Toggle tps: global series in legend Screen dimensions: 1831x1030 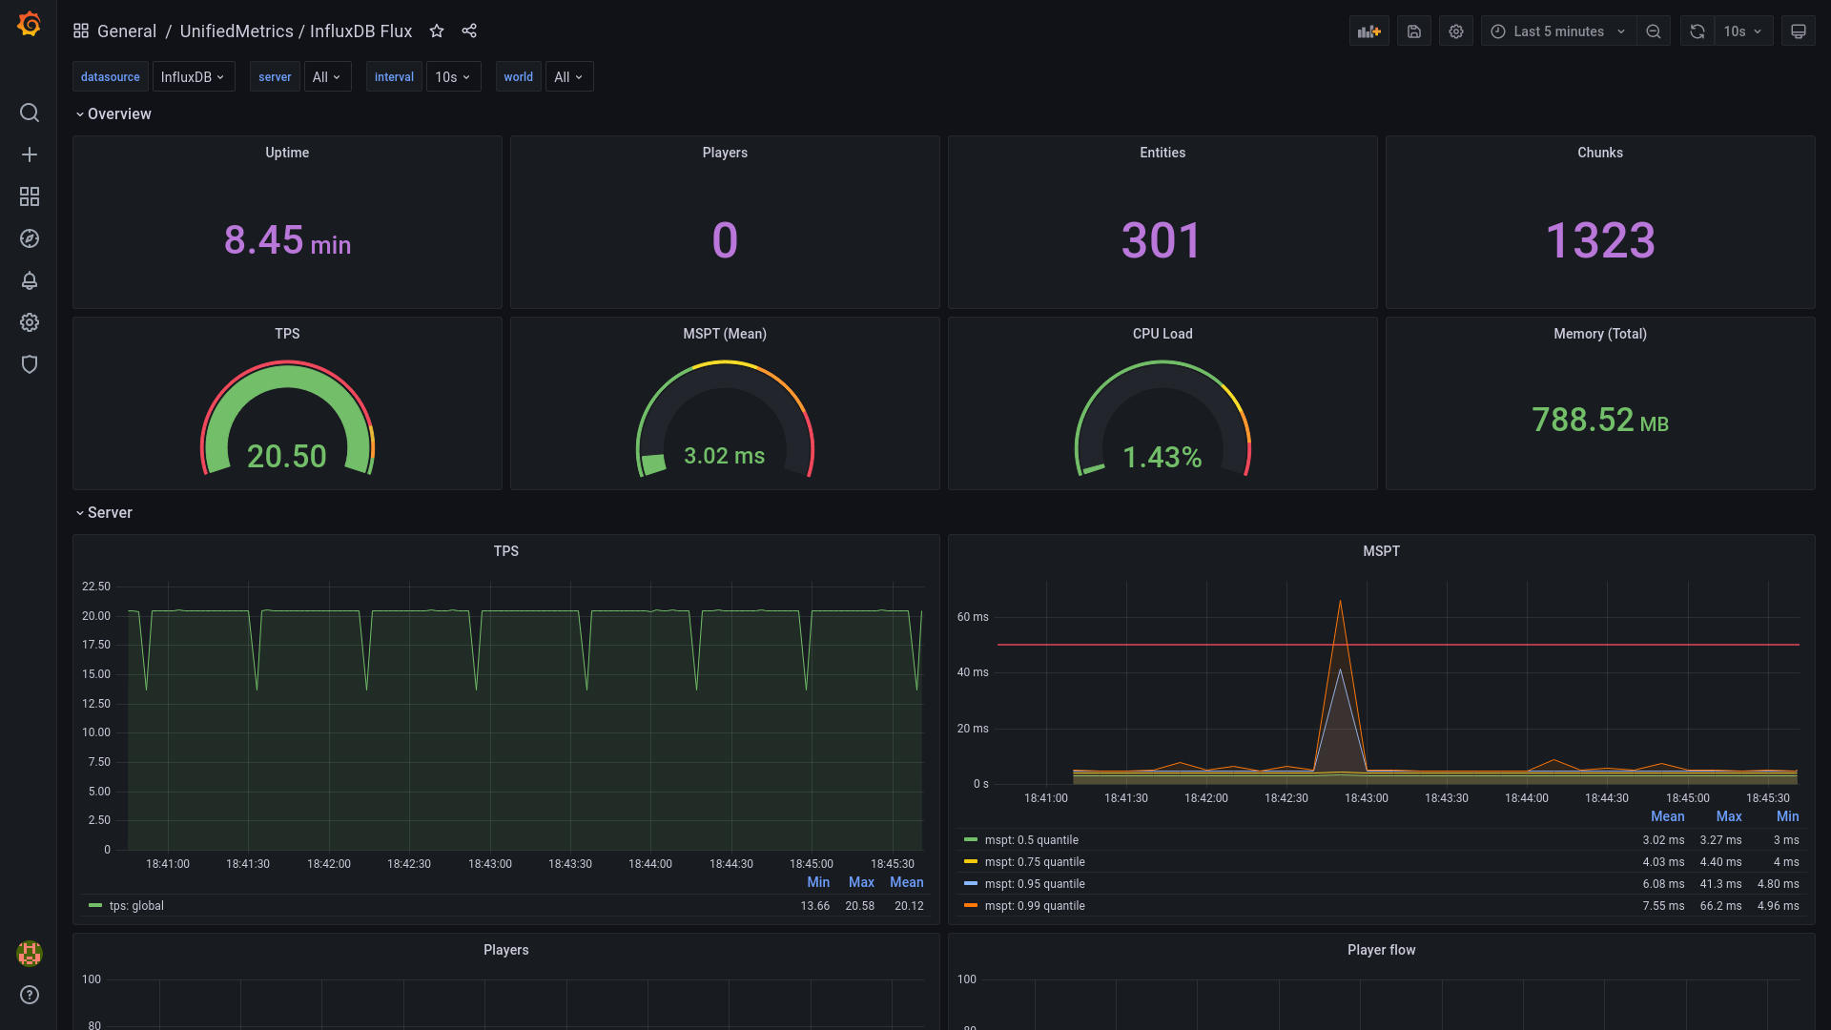(136, 906)
